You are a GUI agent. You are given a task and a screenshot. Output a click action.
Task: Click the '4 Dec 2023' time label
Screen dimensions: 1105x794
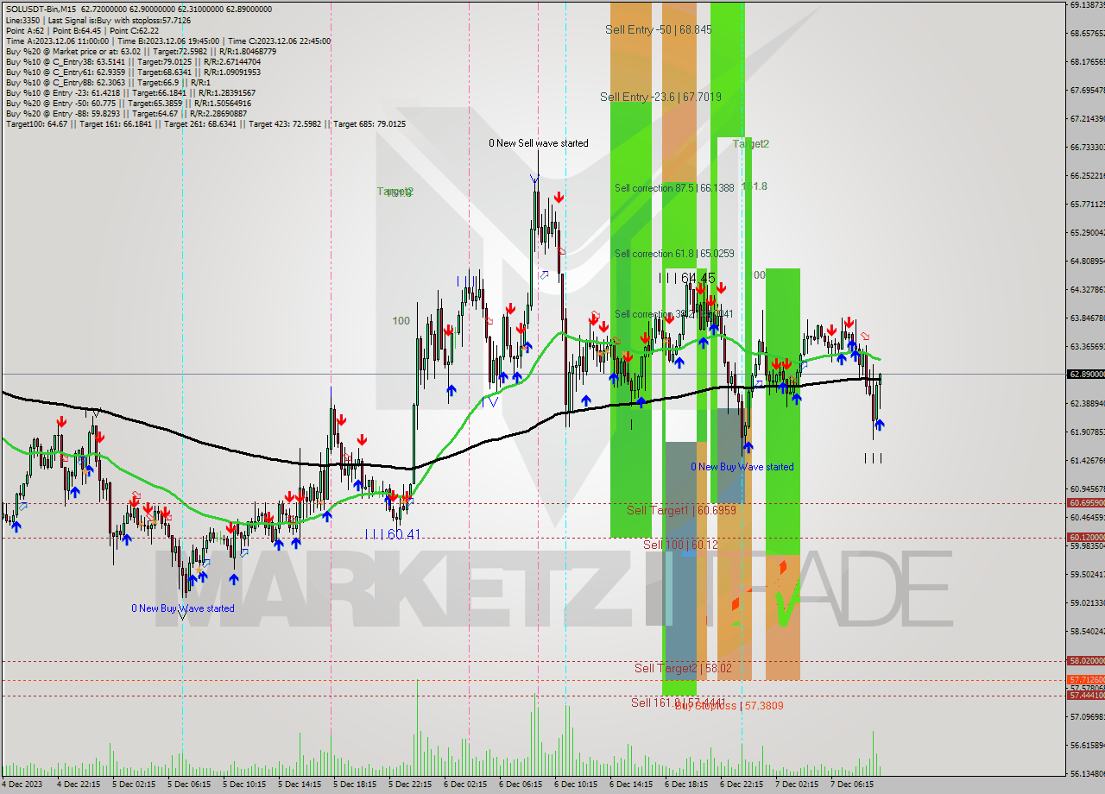[x=22, y=785]
